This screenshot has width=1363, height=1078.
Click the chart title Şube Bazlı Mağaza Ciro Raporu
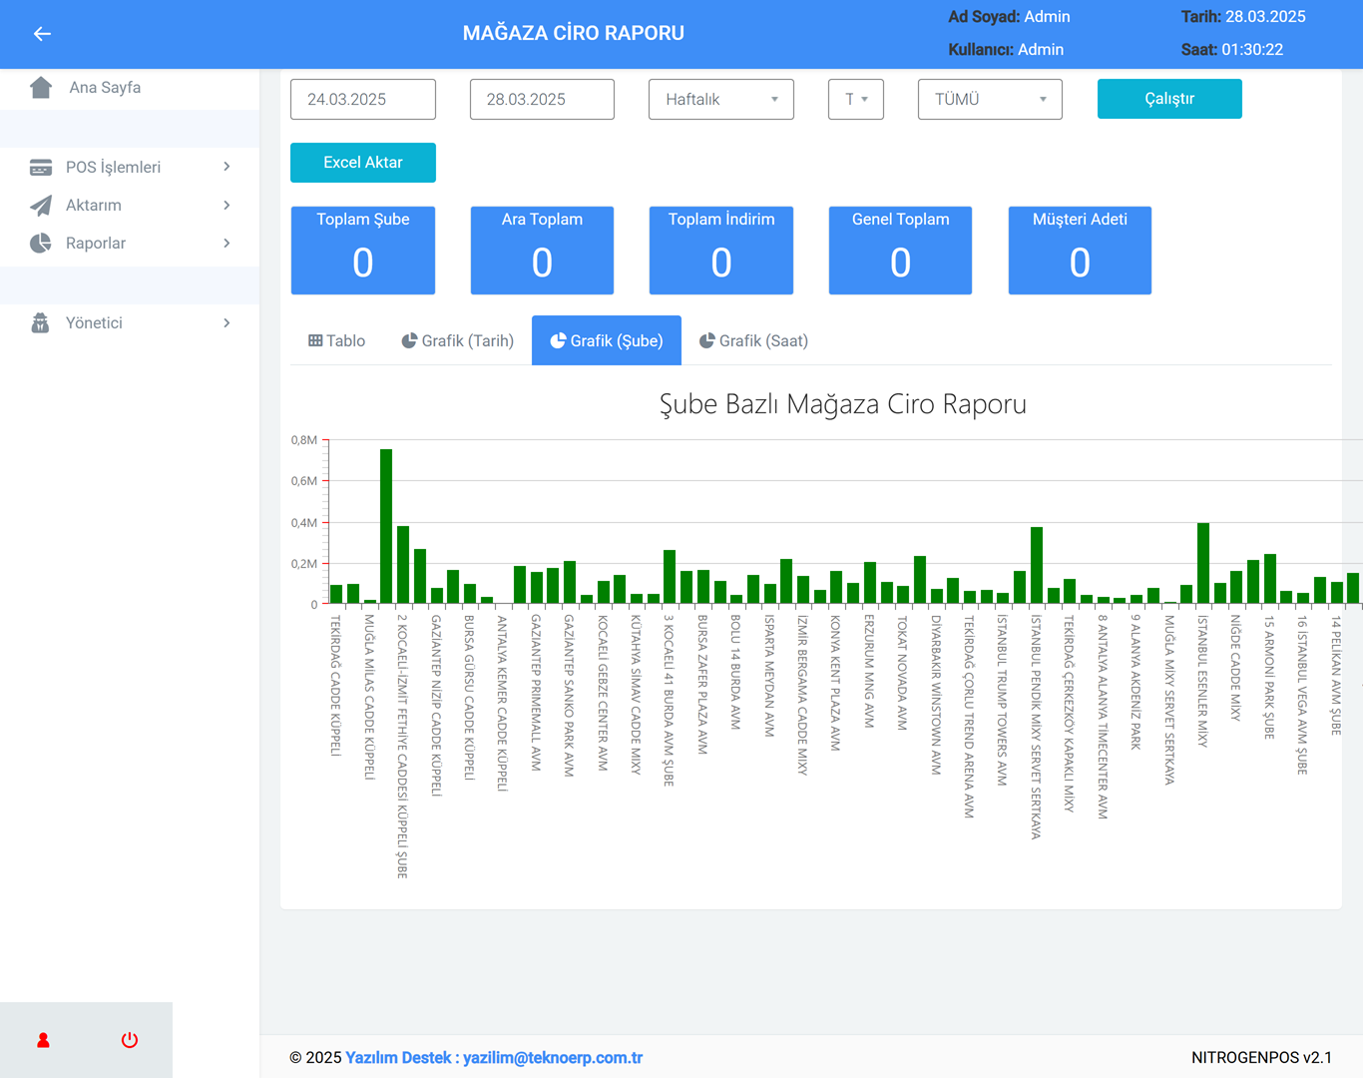[x=843, y=404]
